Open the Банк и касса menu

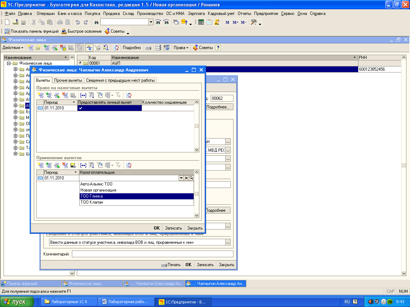point(69,14)
